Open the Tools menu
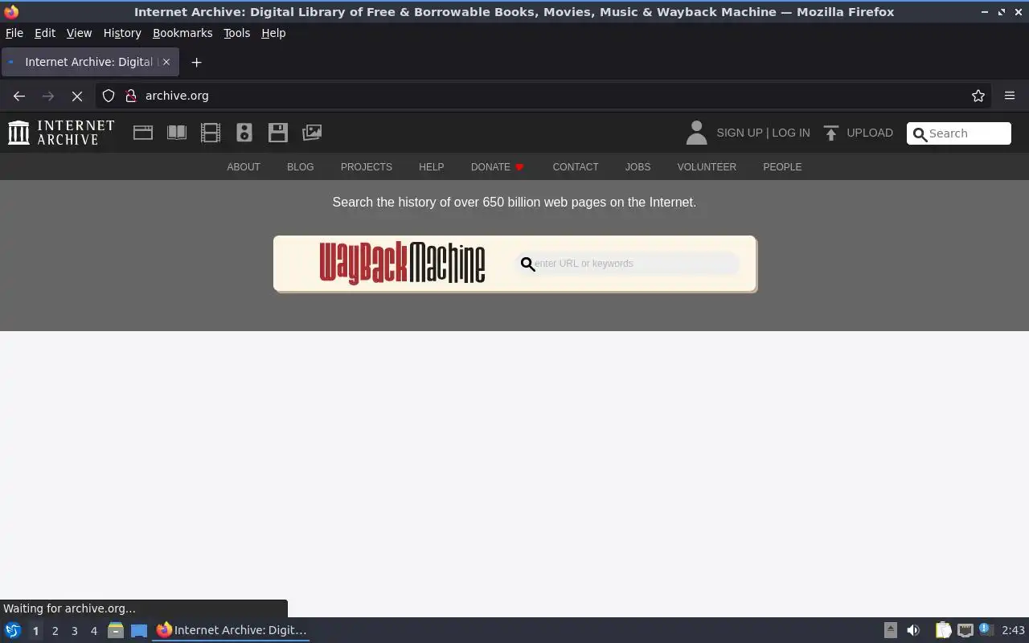Image resolution: width=1029 pixels, height=643 pixels. tap(236, 33)
